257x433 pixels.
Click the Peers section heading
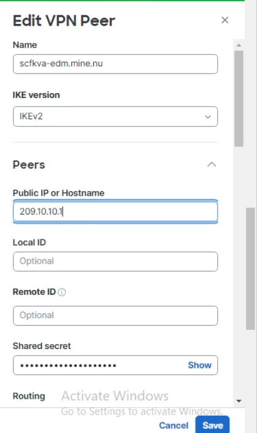point(29,165)
